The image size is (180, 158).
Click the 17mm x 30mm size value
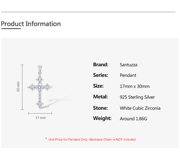(x=134, y=86)
